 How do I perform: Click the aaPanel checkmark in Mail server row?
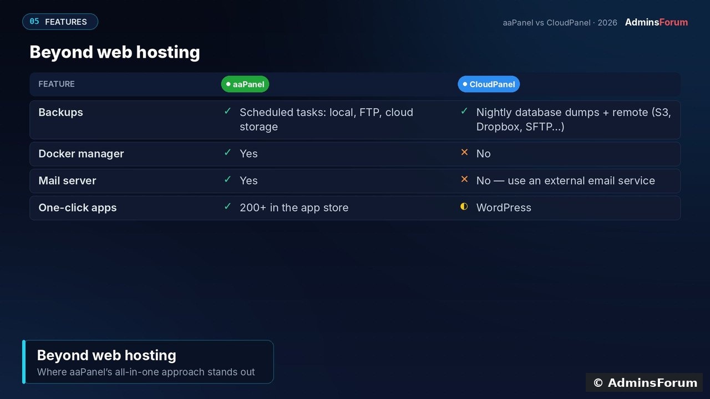coord(227,180)
